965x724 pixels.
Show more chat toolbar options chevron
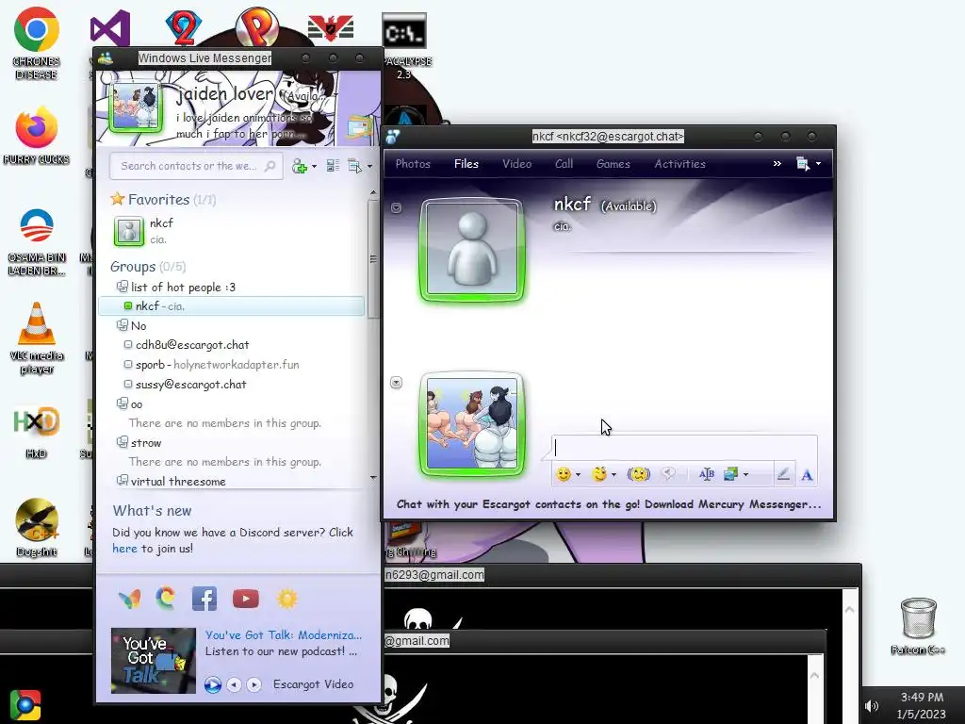point(777,163)
